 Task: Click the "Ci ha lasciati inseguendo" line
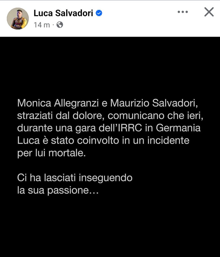(x=75, y=178)
